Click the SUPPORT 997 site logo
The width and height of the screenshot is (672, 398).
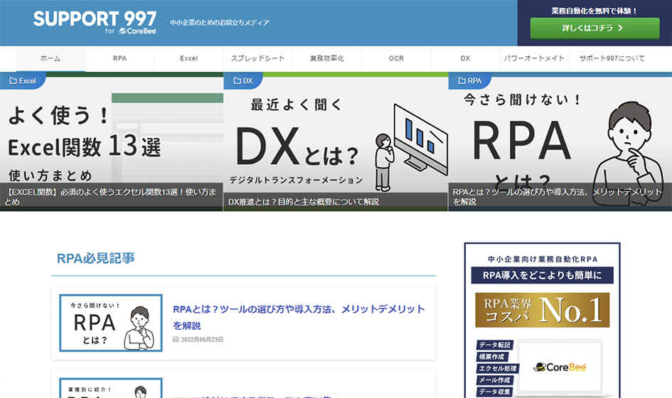coord(94,22)
